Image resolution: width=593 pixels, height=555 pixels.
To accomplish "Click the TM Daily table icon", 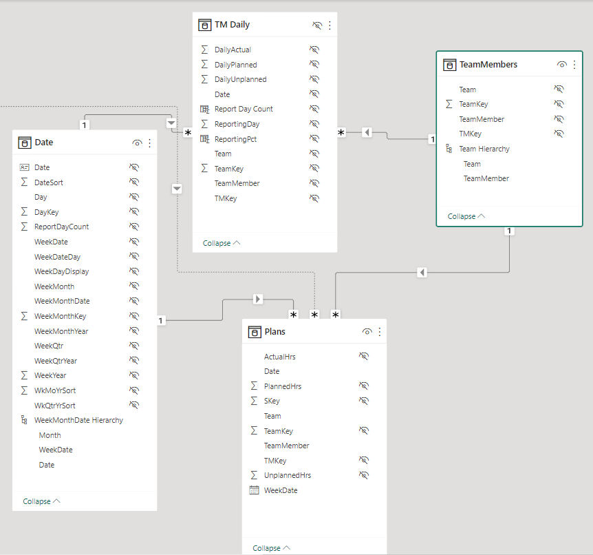I will click(204, 25).
